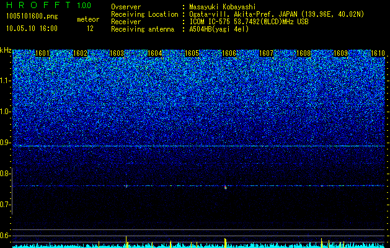Click the tall yellow spike below 1606
This screenshot has height=248, width=390.
(x=225, y=243)
